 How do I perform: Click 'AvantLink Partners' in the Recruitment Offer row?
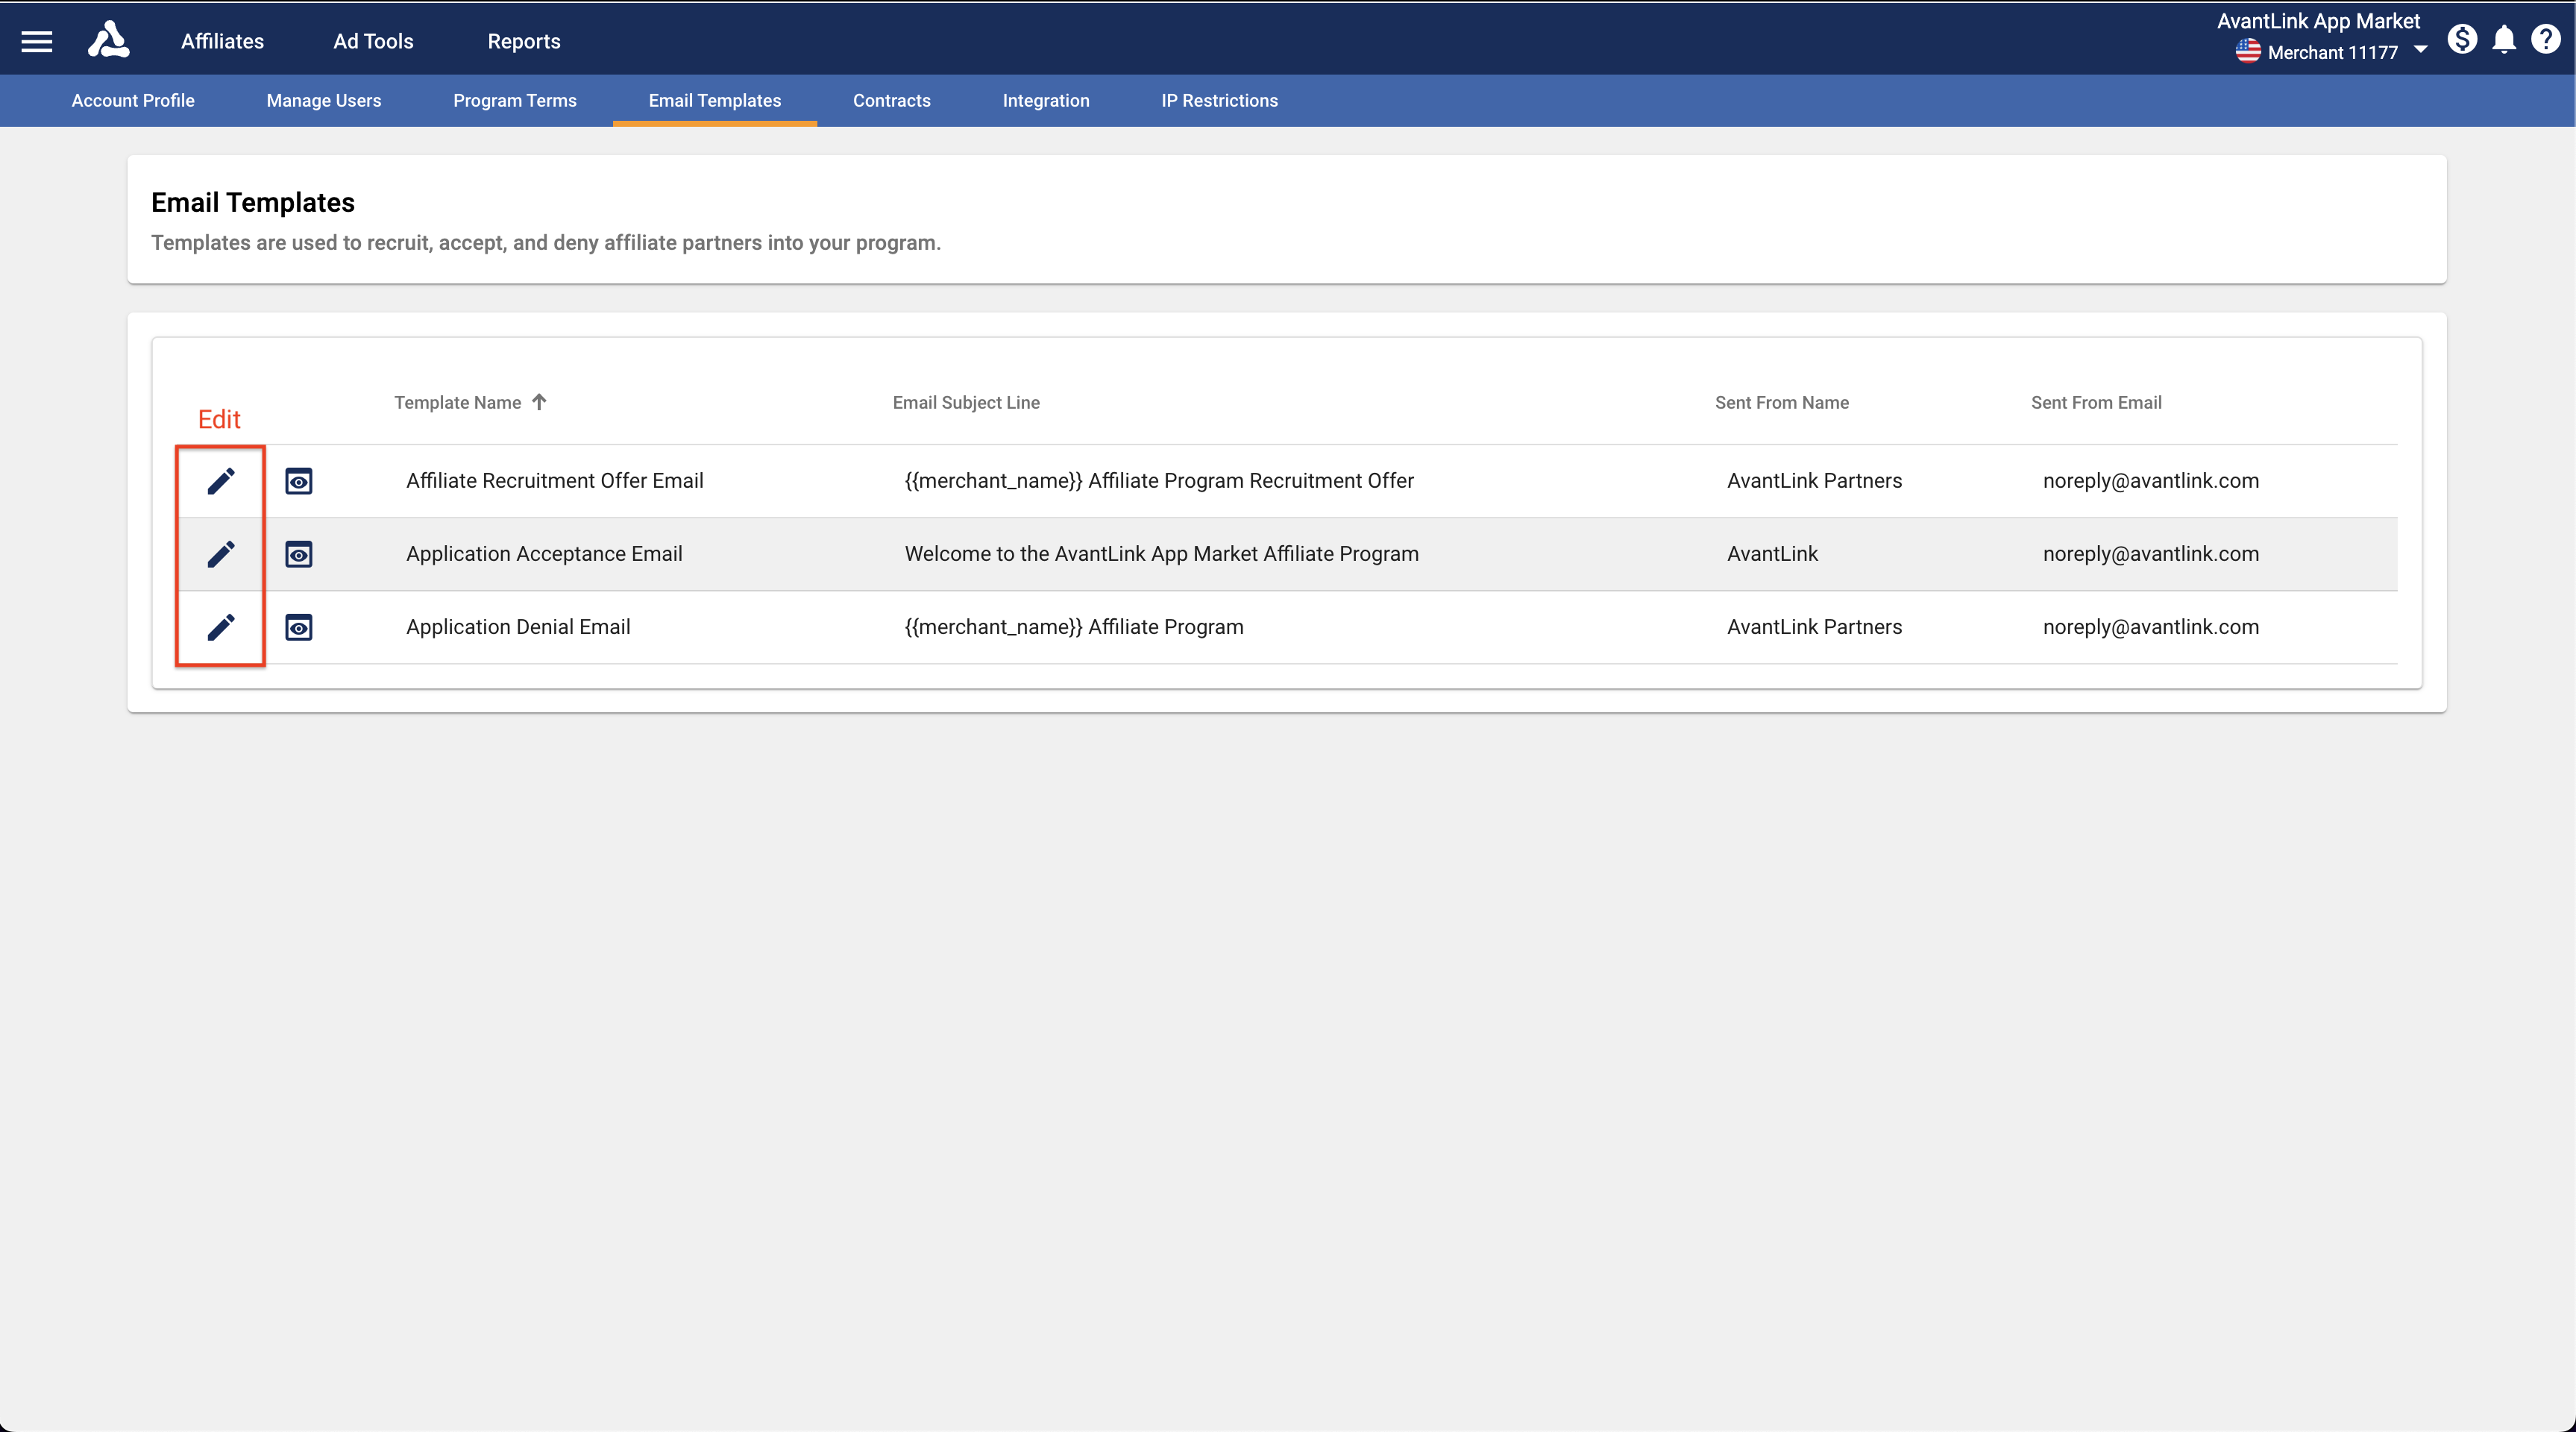1814,481
